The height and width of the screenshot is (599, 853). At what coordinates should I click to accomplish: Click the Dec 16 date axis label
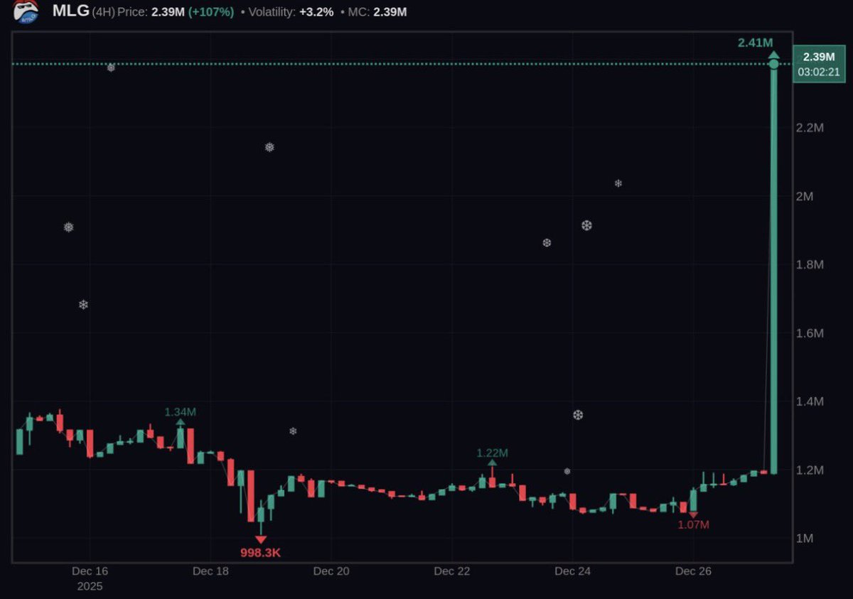click(x=90, y=571)
